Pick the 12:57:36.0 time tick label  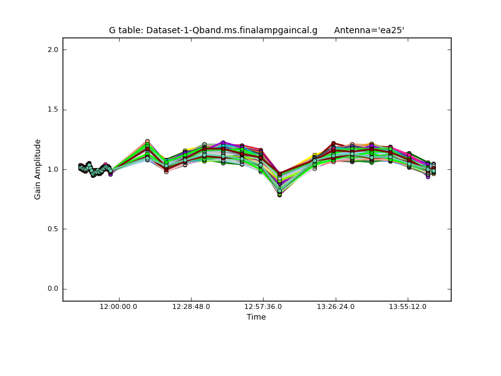(x=263, y=306)
